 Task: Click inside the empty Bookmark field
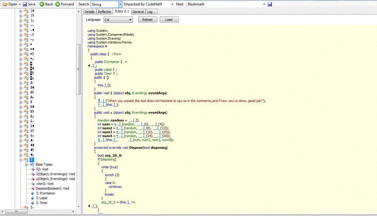pyautogui.click(x=234, y=4)
